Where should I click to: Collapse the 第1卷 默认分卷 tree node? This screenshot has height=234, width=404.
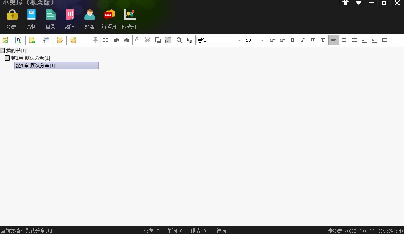point(7,58)
